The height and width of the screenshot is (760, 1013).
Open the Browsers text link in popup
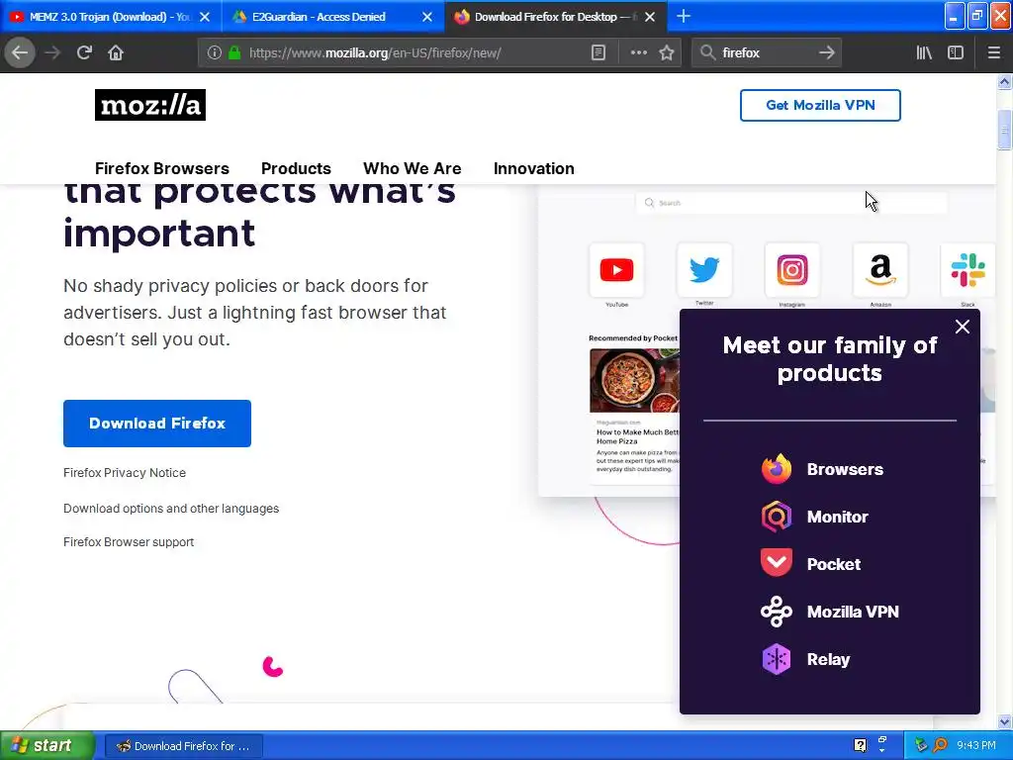coord(845,469)
